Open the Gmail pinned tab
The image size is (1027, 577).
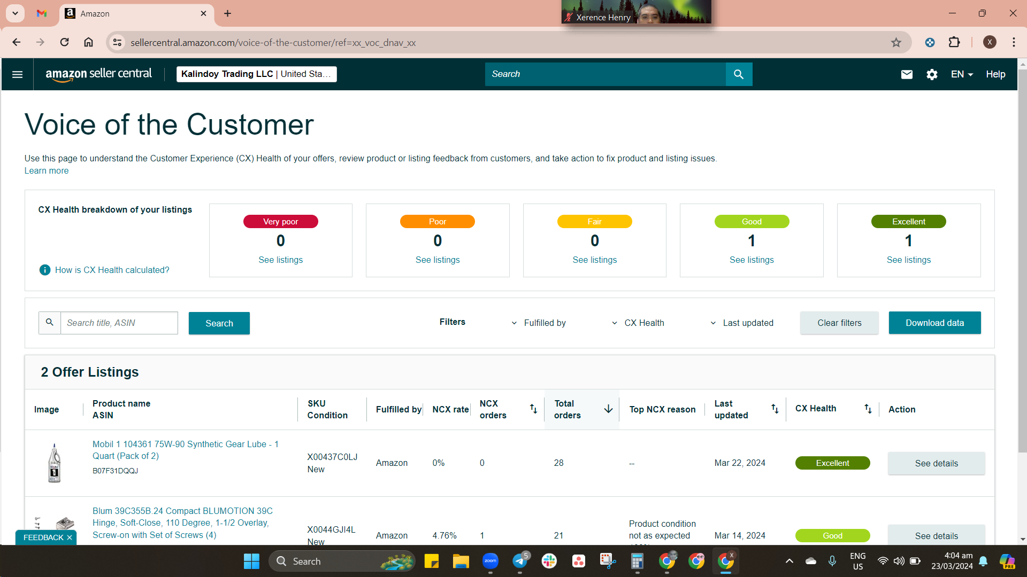coord(42,13)
